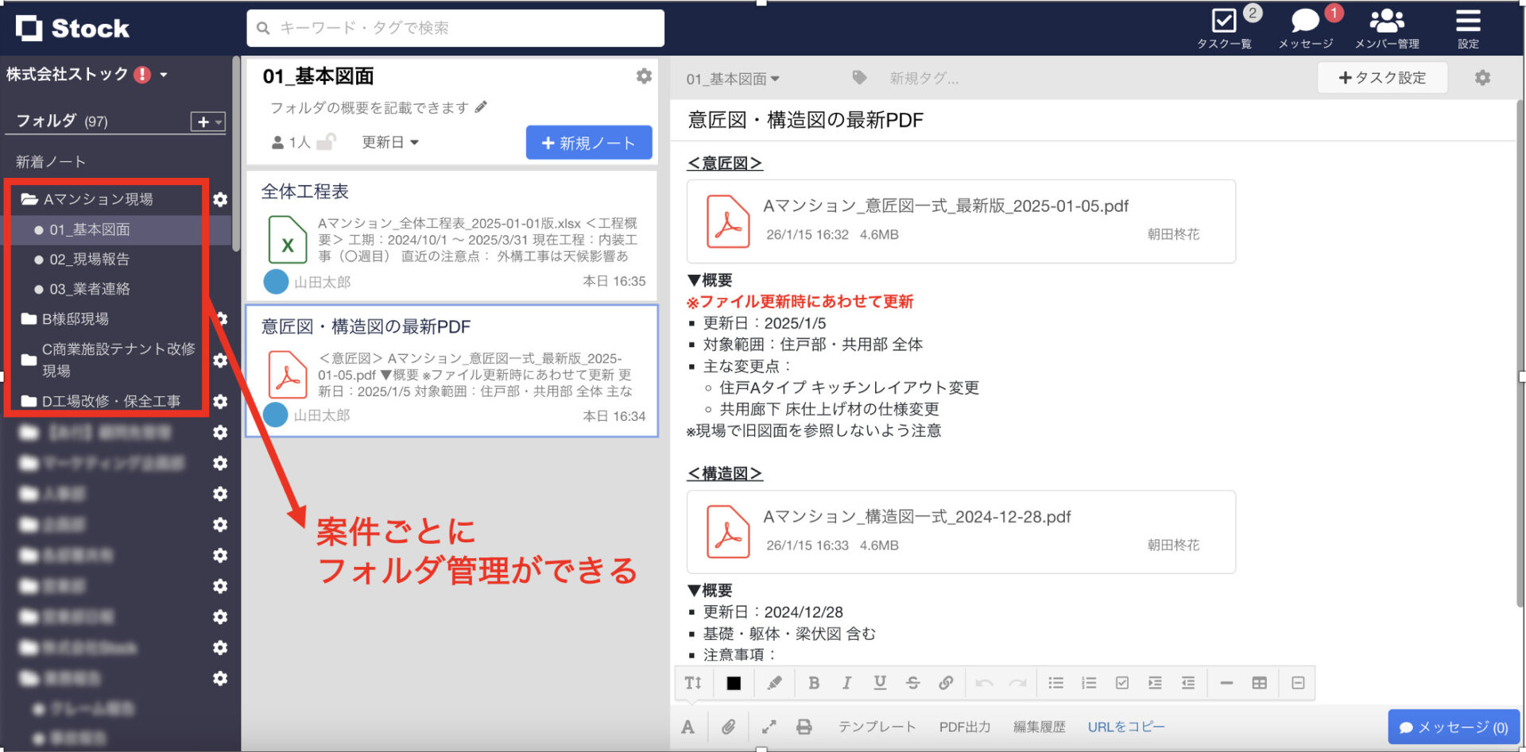This screenshot has width=1526, height=752.
Task: Open the タスク一覧 checklist icon
Action: tap(1224, 21)
